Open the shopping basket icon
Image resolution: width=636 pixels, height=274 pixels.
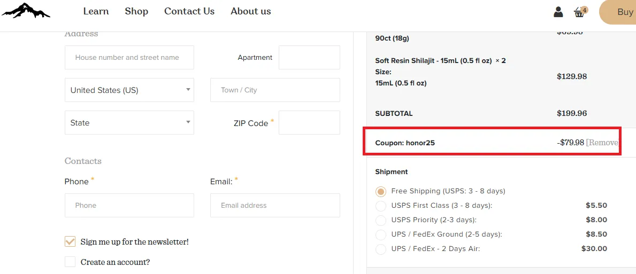click(580, 12)
